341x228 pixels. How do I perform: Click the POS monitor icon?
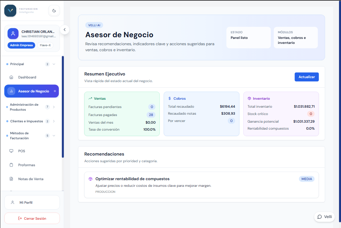click(x=11, y=151)
